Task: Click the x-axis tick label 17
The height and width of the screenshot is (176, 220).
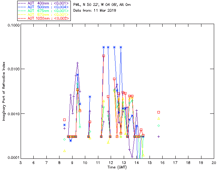Action: pos(175,163)
